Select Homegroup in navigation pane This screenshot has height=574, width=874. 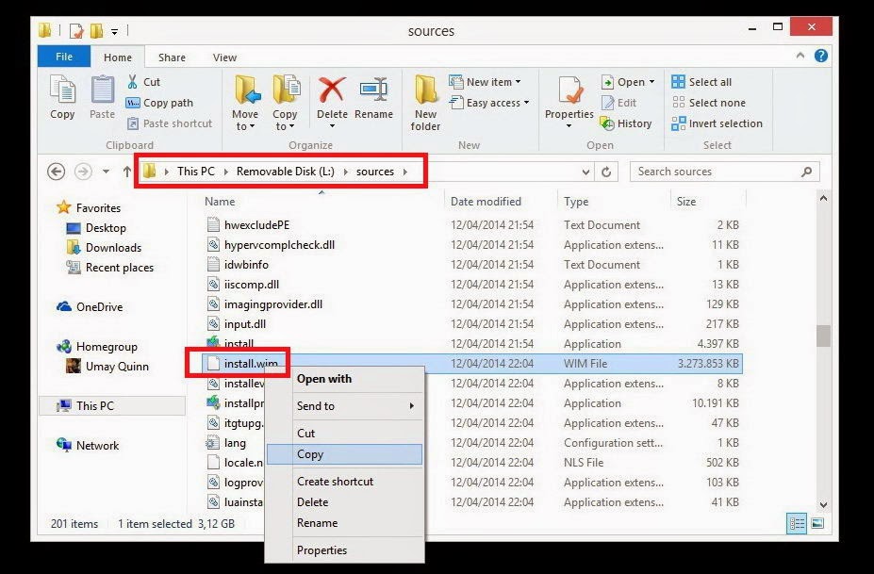[x=97, y=347]
